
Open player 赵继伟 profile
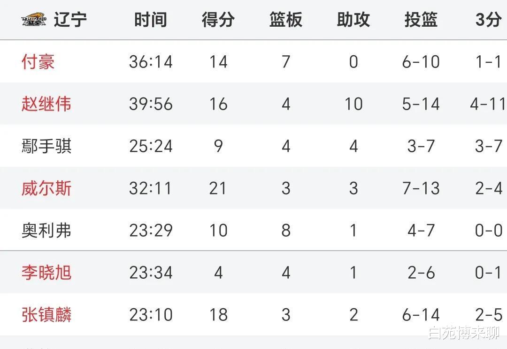46,104
